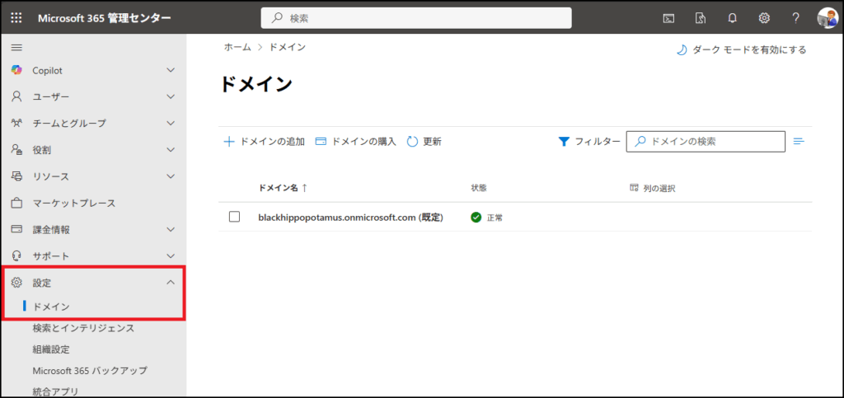The width and height of the screenshot is (844, 398).
Task: Click the 更新 refresh icon
Action: click(413, 142)
